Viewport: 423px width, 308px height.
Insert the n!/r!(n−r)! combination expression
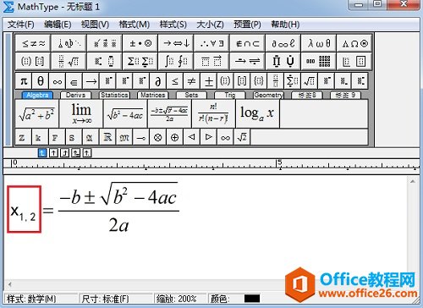coord(213,114)
